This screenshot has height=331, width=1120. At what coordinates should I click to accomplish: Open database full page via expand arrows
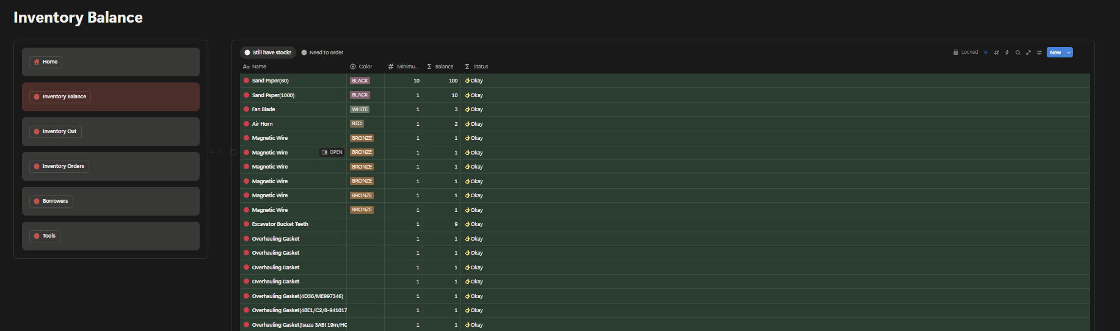coord(1028,53)
